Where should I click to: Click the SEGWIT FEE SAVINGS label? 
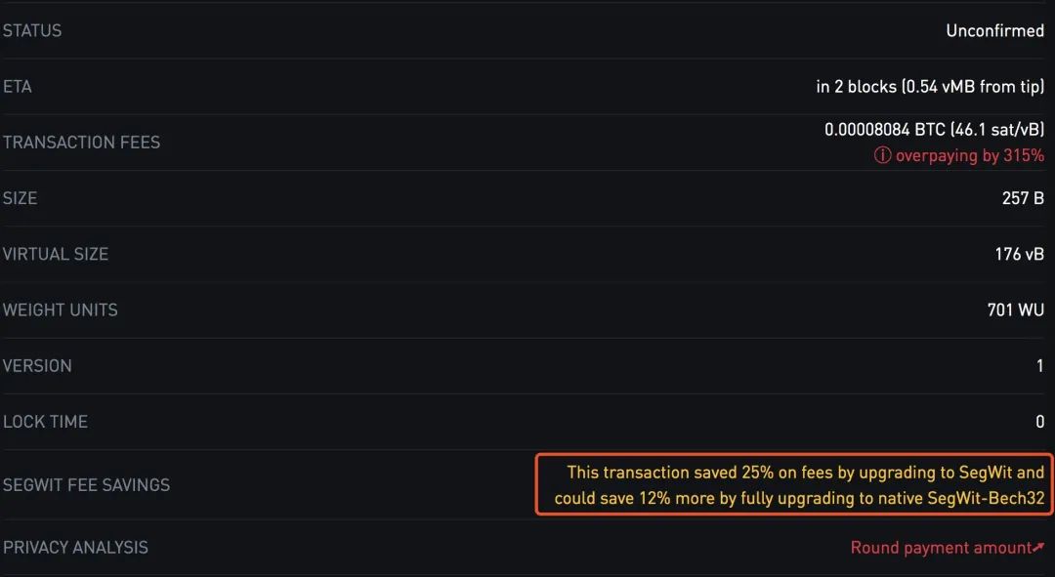point(86,485)
